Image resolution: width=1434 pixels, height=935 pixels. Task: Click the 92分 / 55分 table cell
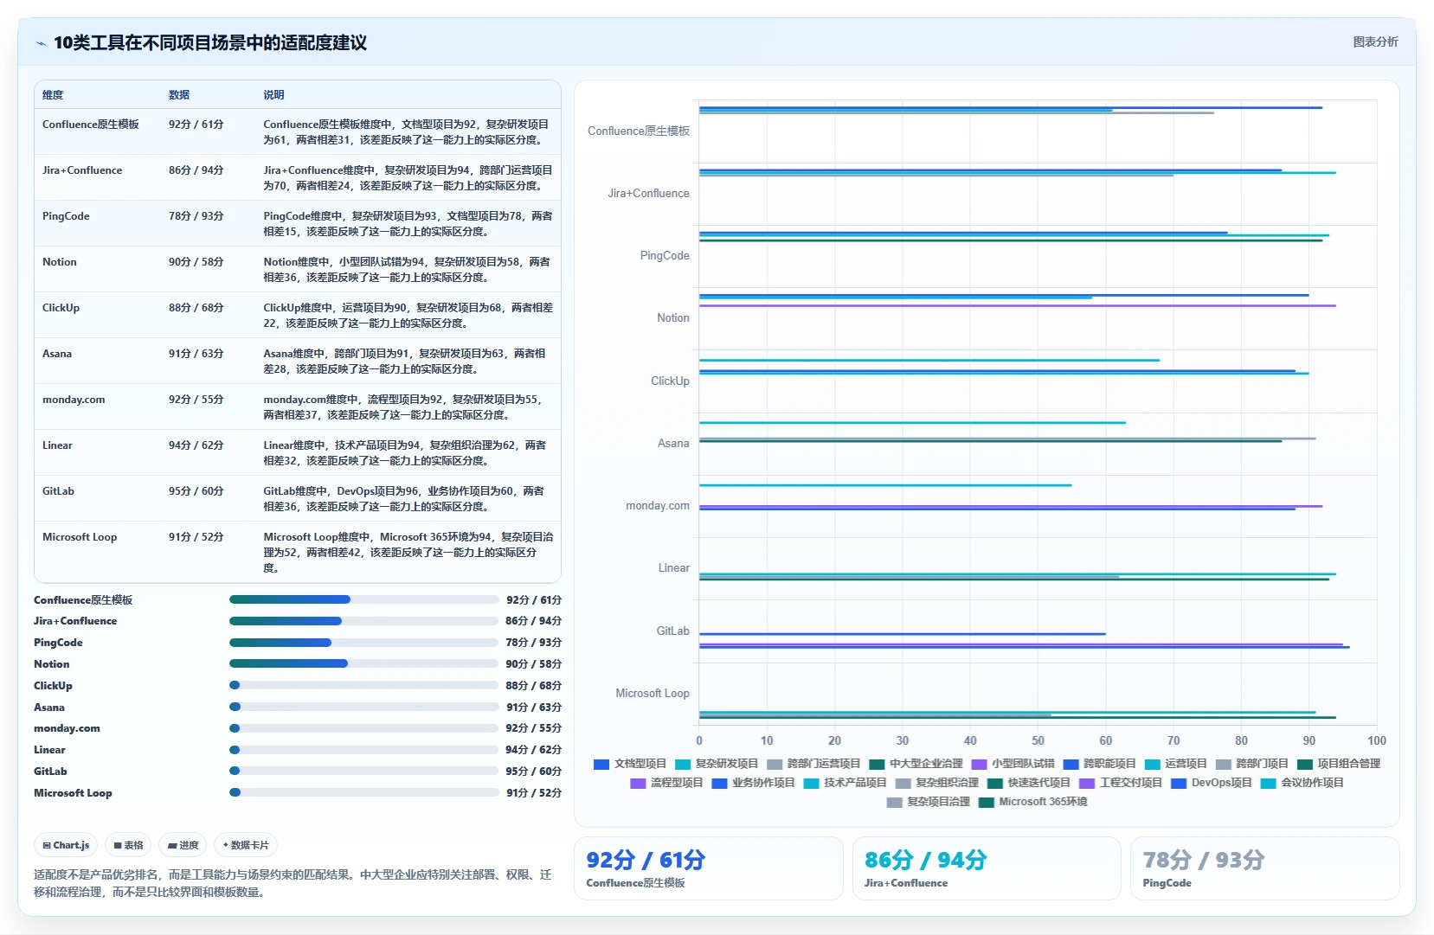(196, 400)
